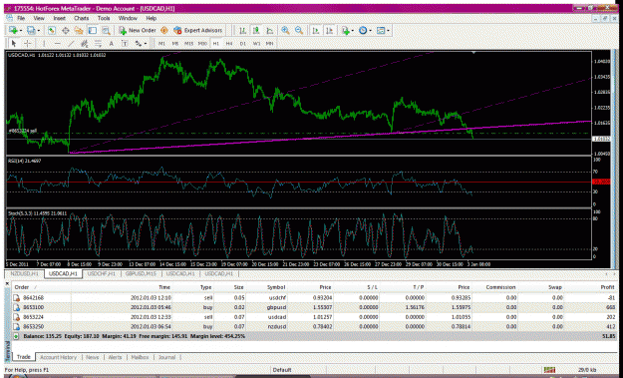Switch timeframe to D1
The image size is (623, 378).
tap(243, 43)
